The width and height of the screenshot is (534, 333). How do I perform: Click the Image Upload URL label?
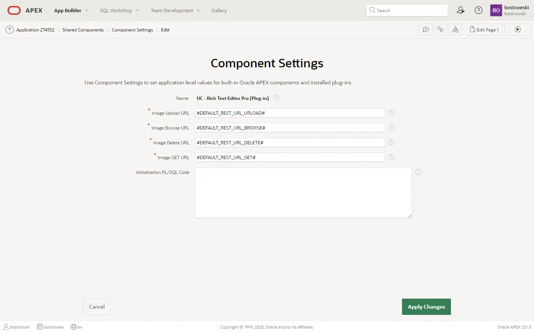pos(170,113)
